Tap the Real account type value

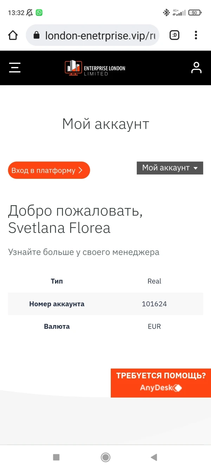click(x=154, y=281)
